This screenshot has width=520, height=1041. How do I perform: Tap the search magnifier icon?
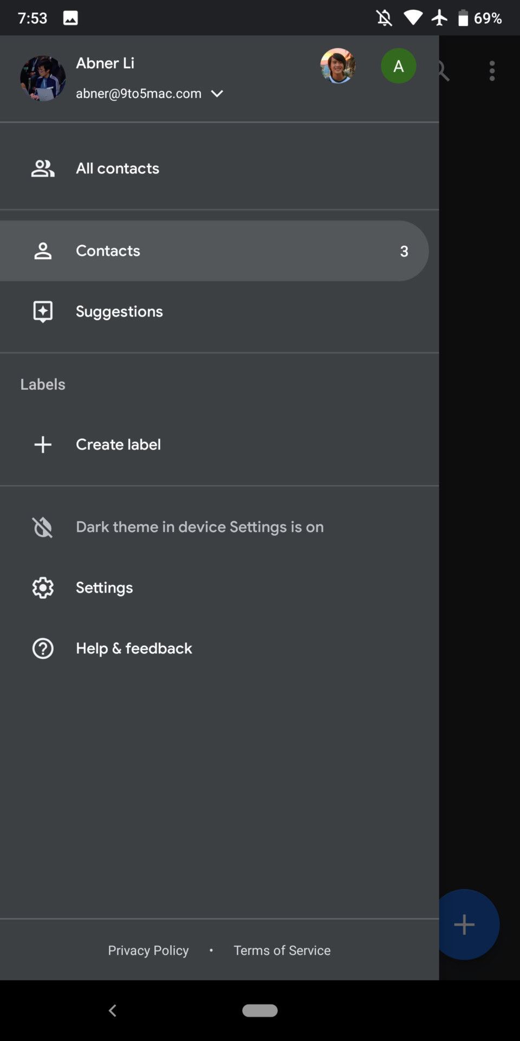(x=444, y=71)
